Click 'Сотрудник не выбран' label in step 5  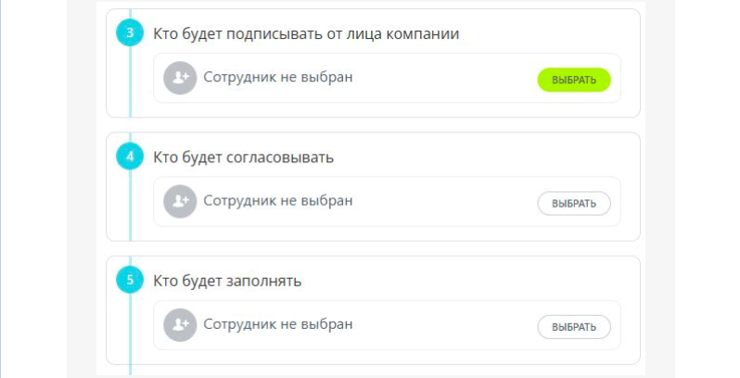pyautogui.click(x=278, y=324)
